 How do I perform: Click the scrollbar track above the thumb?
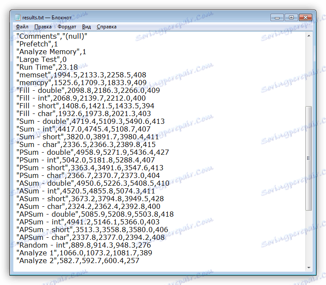pyautogui.click(x=309, y=73)
